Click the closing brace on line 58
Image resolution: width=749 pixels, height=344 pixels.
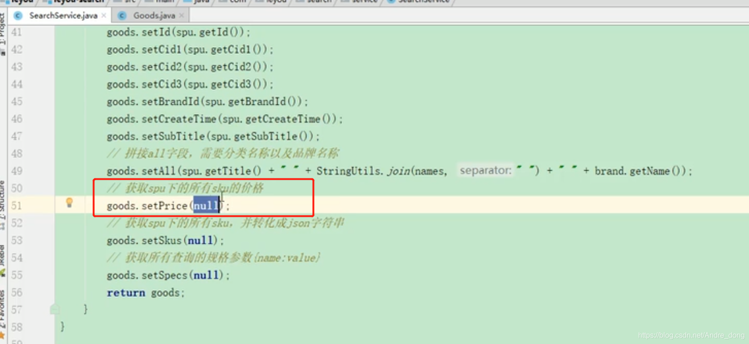pyautogui.click(x=63, y=327)
